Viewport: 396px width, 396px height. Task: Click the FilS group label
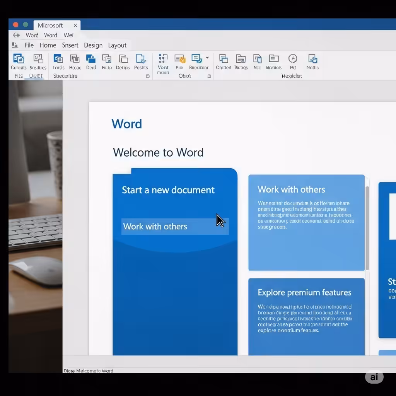(19, 76)
